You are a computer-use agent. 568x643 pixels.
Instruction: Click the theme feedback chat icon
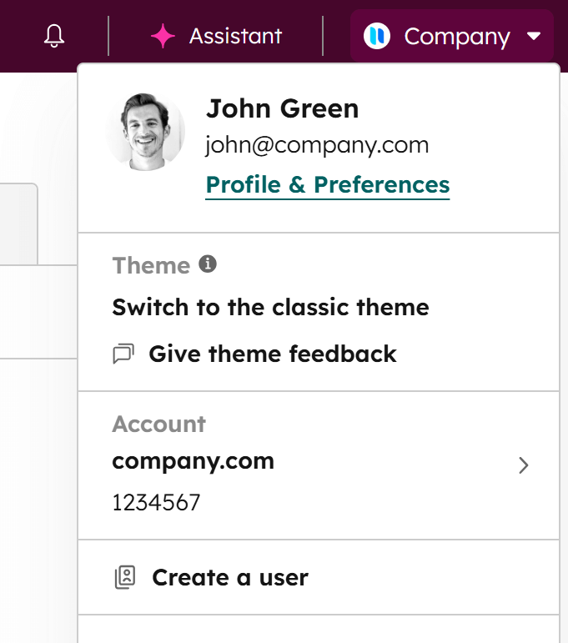123,354
